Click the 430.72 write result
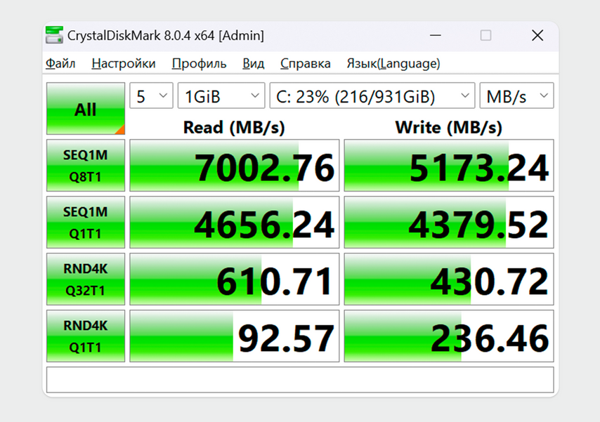The width and height of the screenshot is (600, 422). (x=449, y=279)
